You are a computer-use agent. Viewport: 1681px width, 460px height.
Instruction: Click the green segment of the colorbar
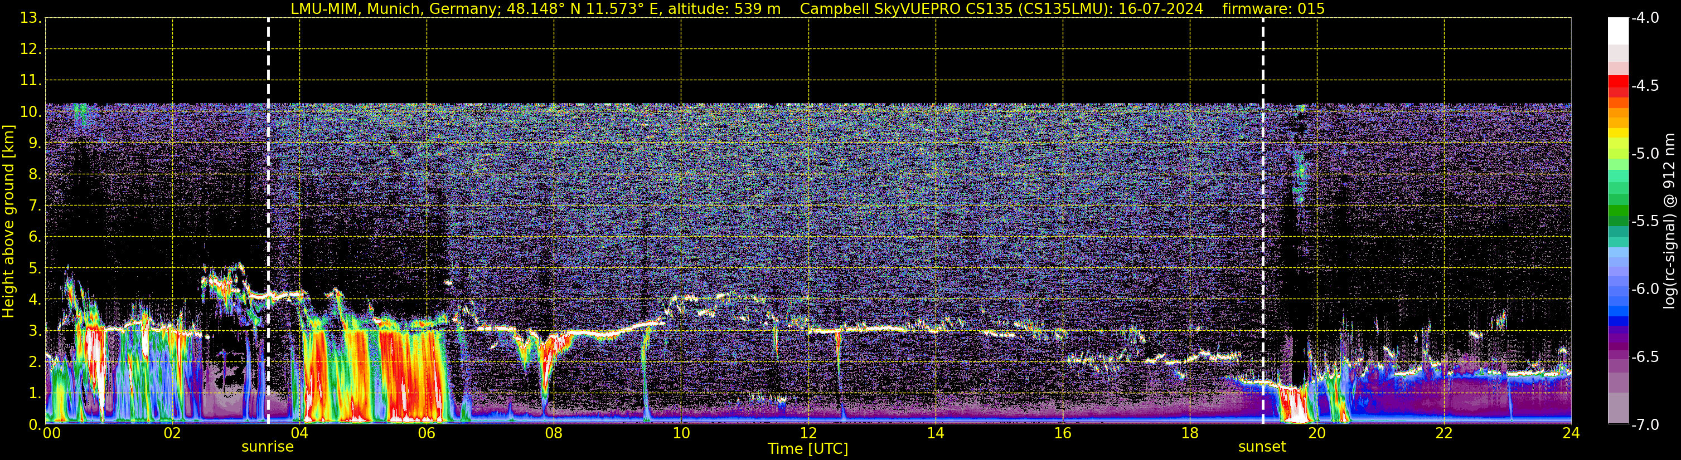point(1617,211)
